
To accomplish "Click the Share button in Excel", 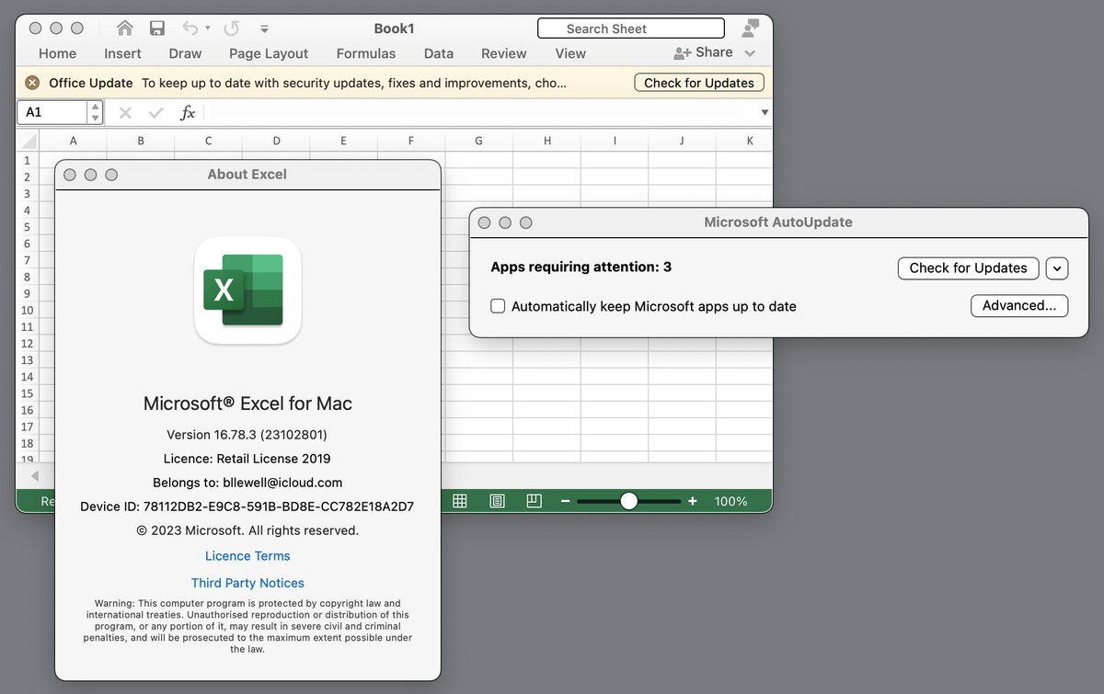I will (704, 52).
